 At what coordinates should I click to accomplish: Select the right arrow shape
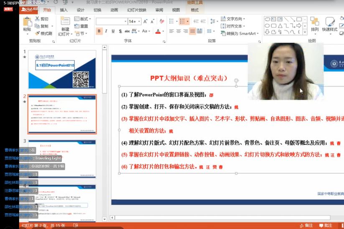(299, 25)
